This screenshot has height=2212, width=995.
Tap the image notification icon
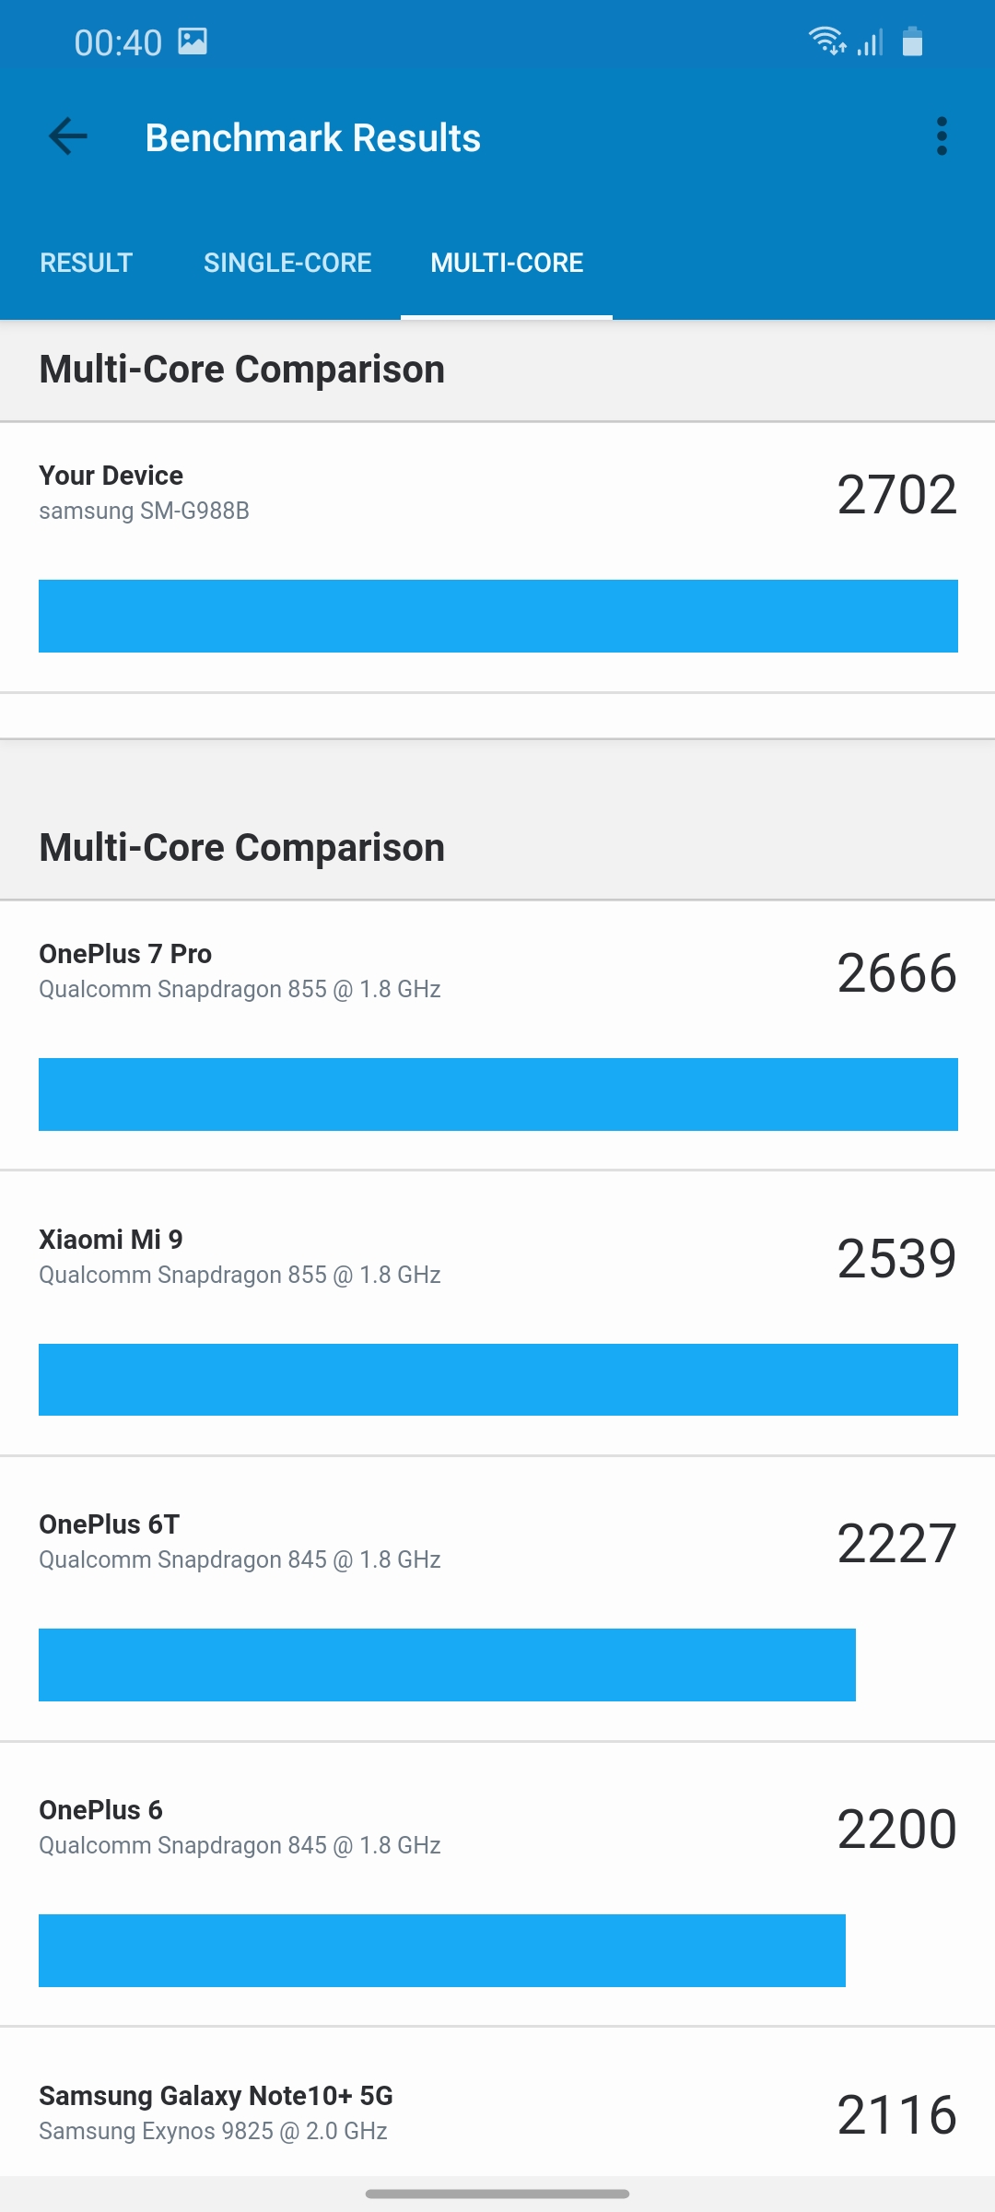(193, 41)
